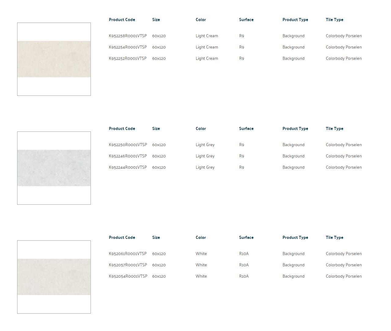
Task: Select product code K952254R0001VTSP
Action: (x=128, y=47)
